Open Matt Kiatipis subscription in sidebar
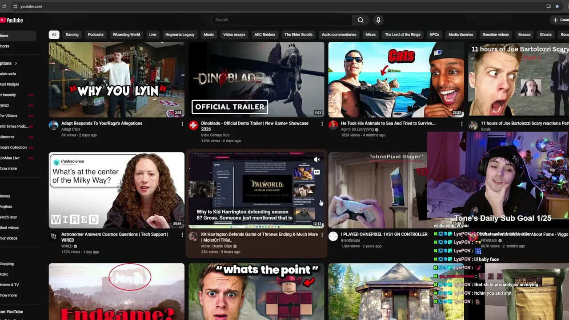 [x=9, y=84]
